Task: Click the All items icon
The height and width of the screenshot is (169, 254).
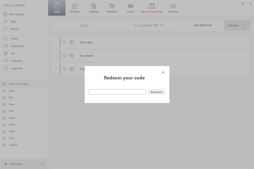Action: coord(6,53)
